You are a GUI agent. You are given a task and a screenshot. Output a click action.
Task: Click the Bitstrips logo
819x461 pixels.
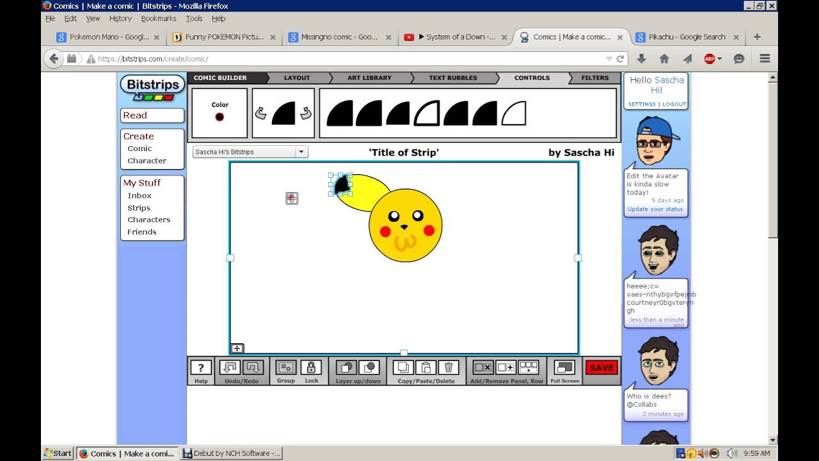click(x=152, y=88)
